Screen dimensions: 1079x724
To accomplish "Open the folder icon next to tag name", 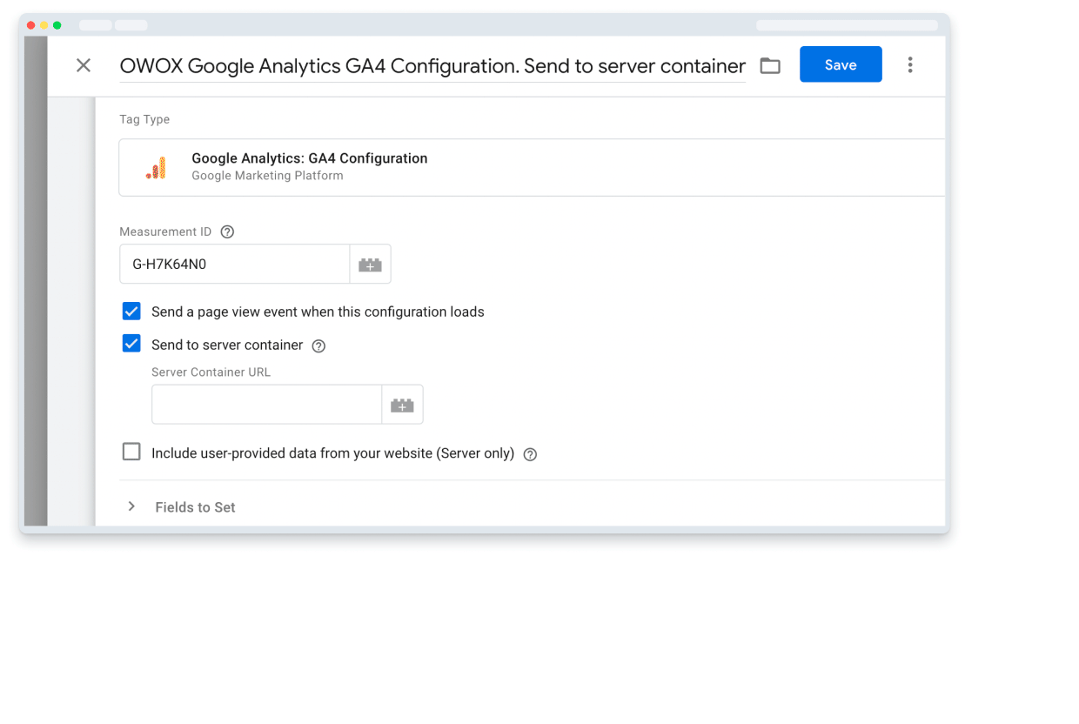I will coord(770,65).
